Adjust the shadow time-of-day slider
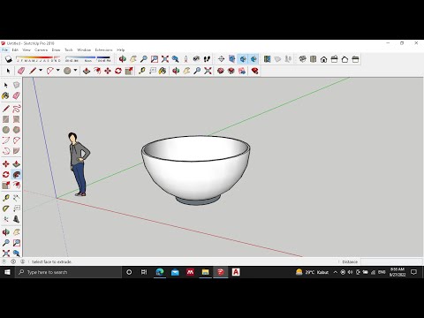 tap(87, 59)
